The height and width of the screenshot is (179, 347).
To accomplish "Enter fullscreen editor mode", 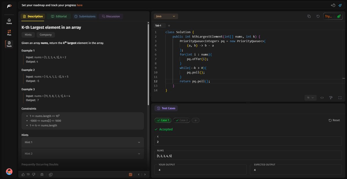I will click(340, 98).
